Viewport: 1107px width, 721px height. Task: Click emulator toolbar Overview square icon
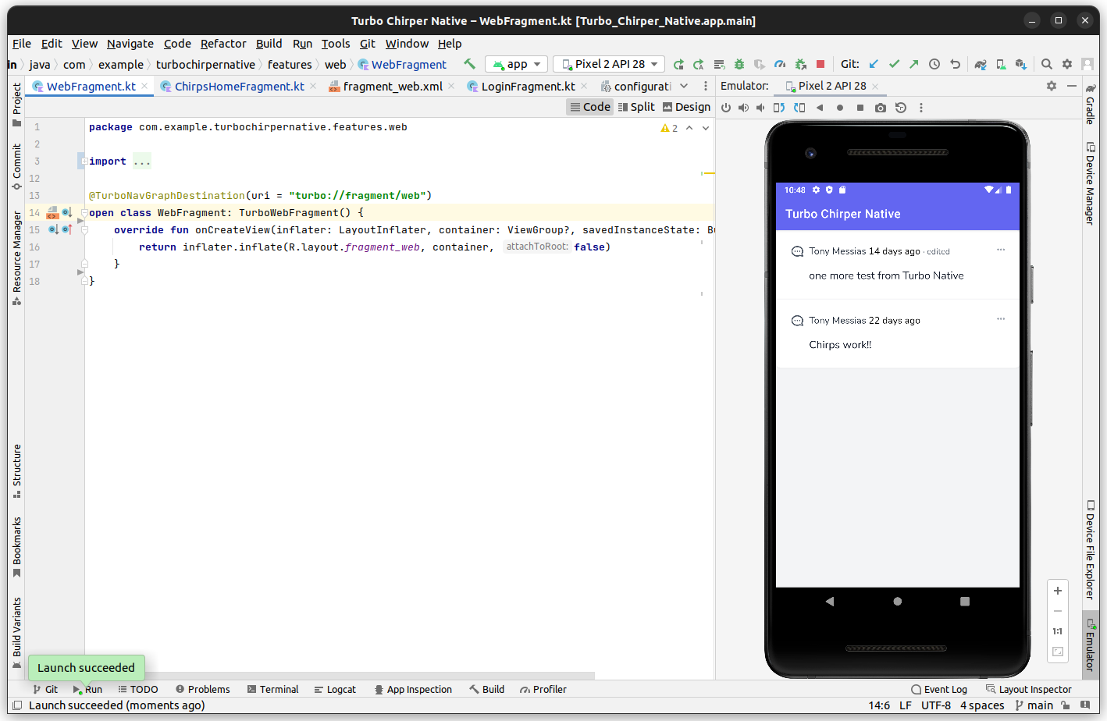click(x=860, y=108)
